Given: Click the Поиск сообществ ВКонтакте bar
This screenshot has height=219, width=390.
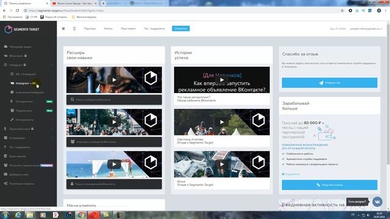Looking at the screenshot, I should tap(114, 100).
